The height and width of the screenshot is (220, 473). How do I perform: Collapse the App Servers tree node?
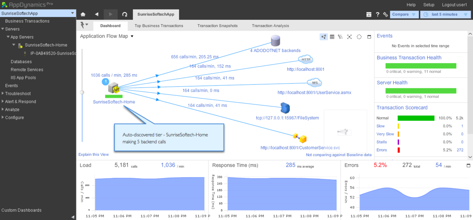[x=8, y=37]
